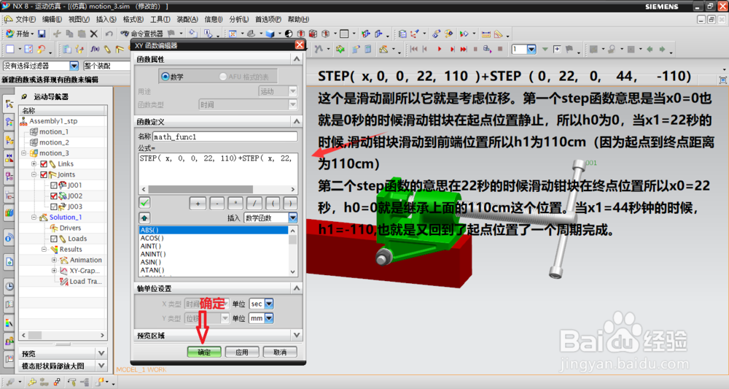Click the green back arrow icon
This screenshot has height=389, width=729.
(x=650, y=49)
